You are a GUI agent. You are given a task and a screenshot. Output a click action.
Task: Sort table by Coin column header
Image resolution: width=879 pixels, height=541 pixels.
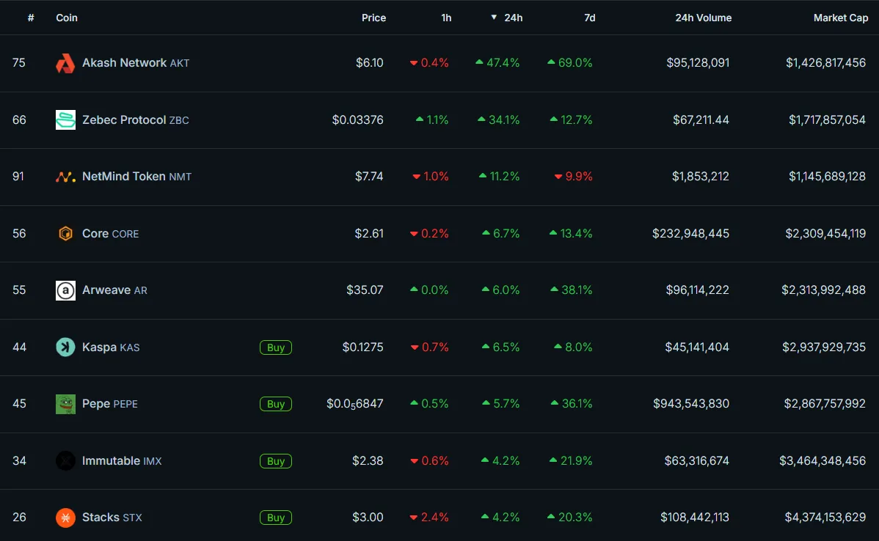(x=67, y=18)
